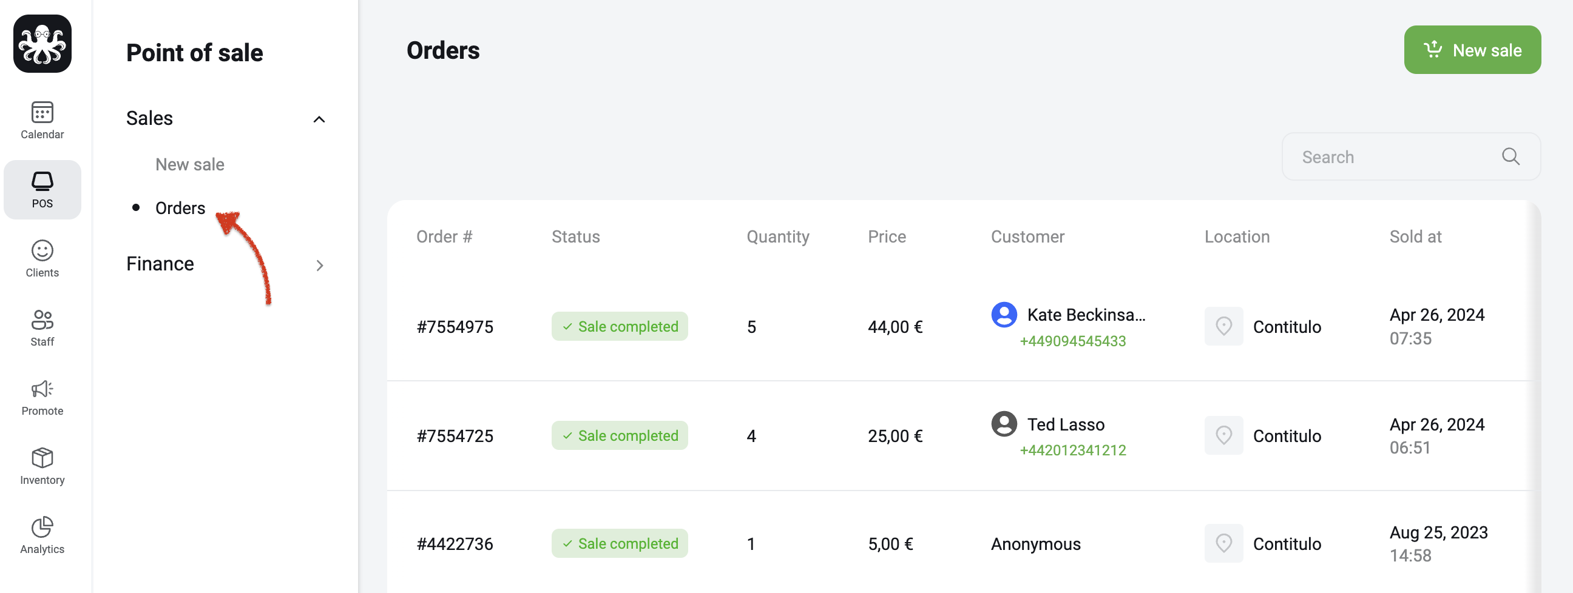Select the POS sidebar icon

pyautogui.click(x=42, y=190)
